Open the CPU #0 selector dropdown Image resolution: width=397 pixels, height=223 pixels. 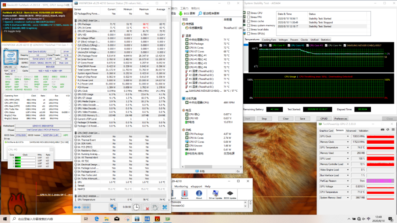(14, 67)
